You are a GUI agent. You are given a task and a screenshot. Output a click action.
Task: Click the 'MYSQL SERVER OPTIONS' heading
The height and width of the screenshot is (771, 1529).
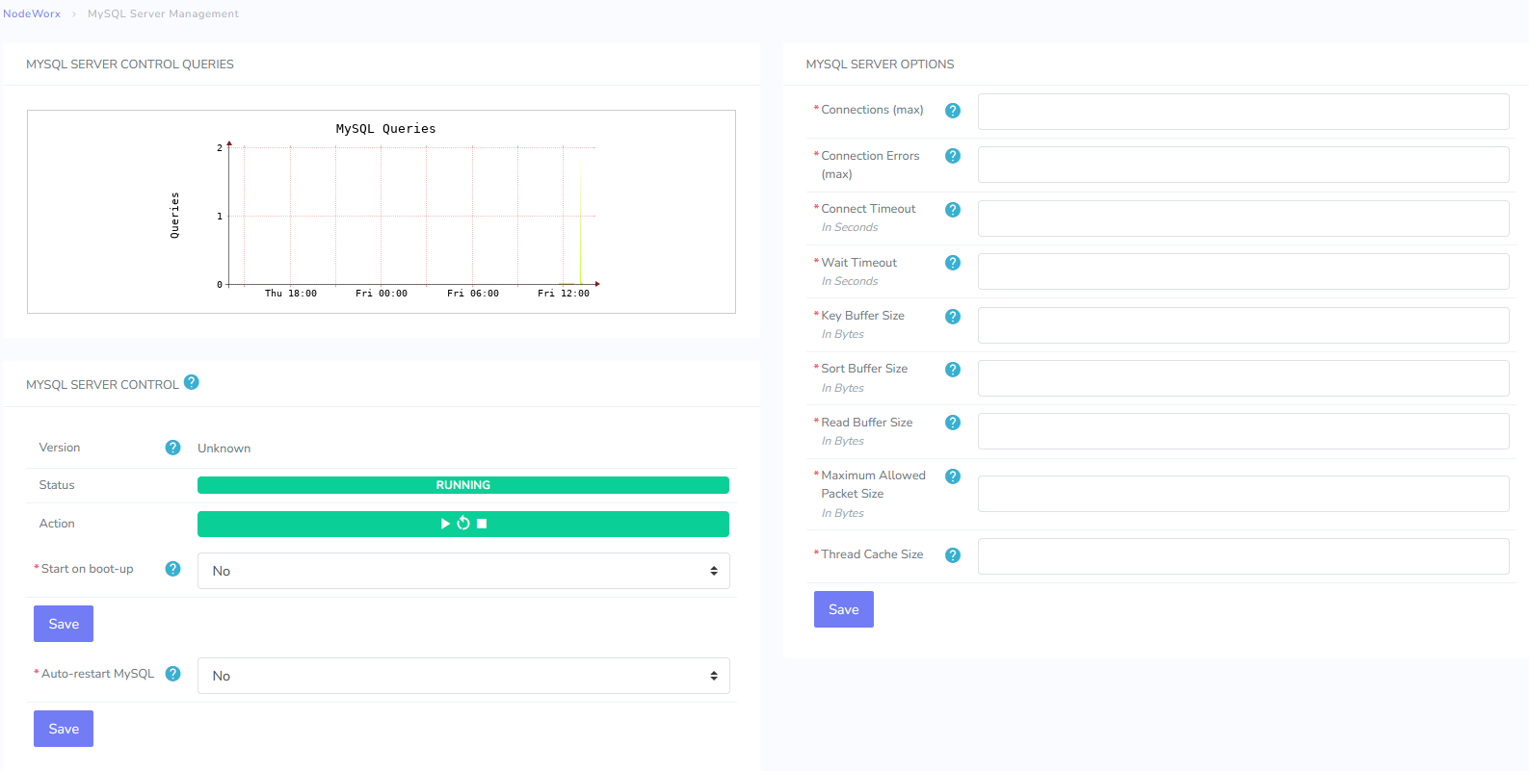coord(880,64)
